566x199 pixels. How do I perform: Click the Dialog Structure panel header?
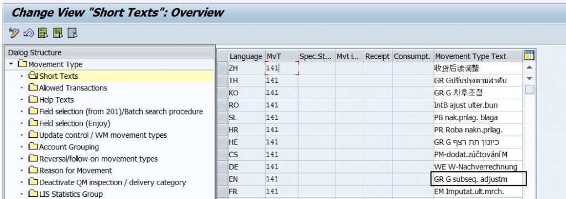coord(109,52)
